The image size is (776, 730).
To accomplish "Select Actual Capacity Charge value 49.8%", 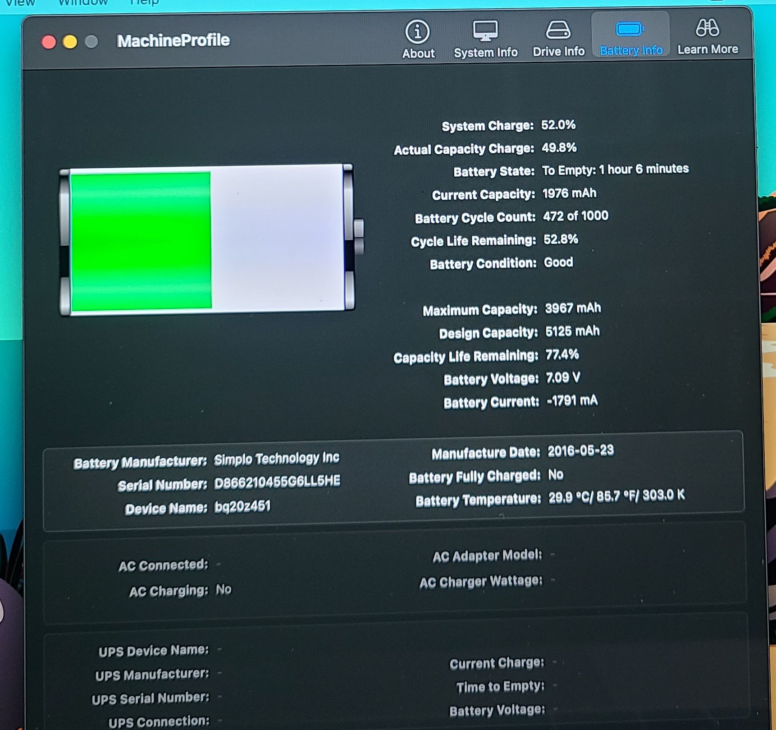I will (x=559, y=147).
